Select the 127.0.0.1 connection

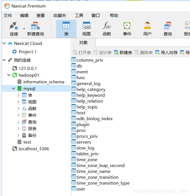click(28, 69)
